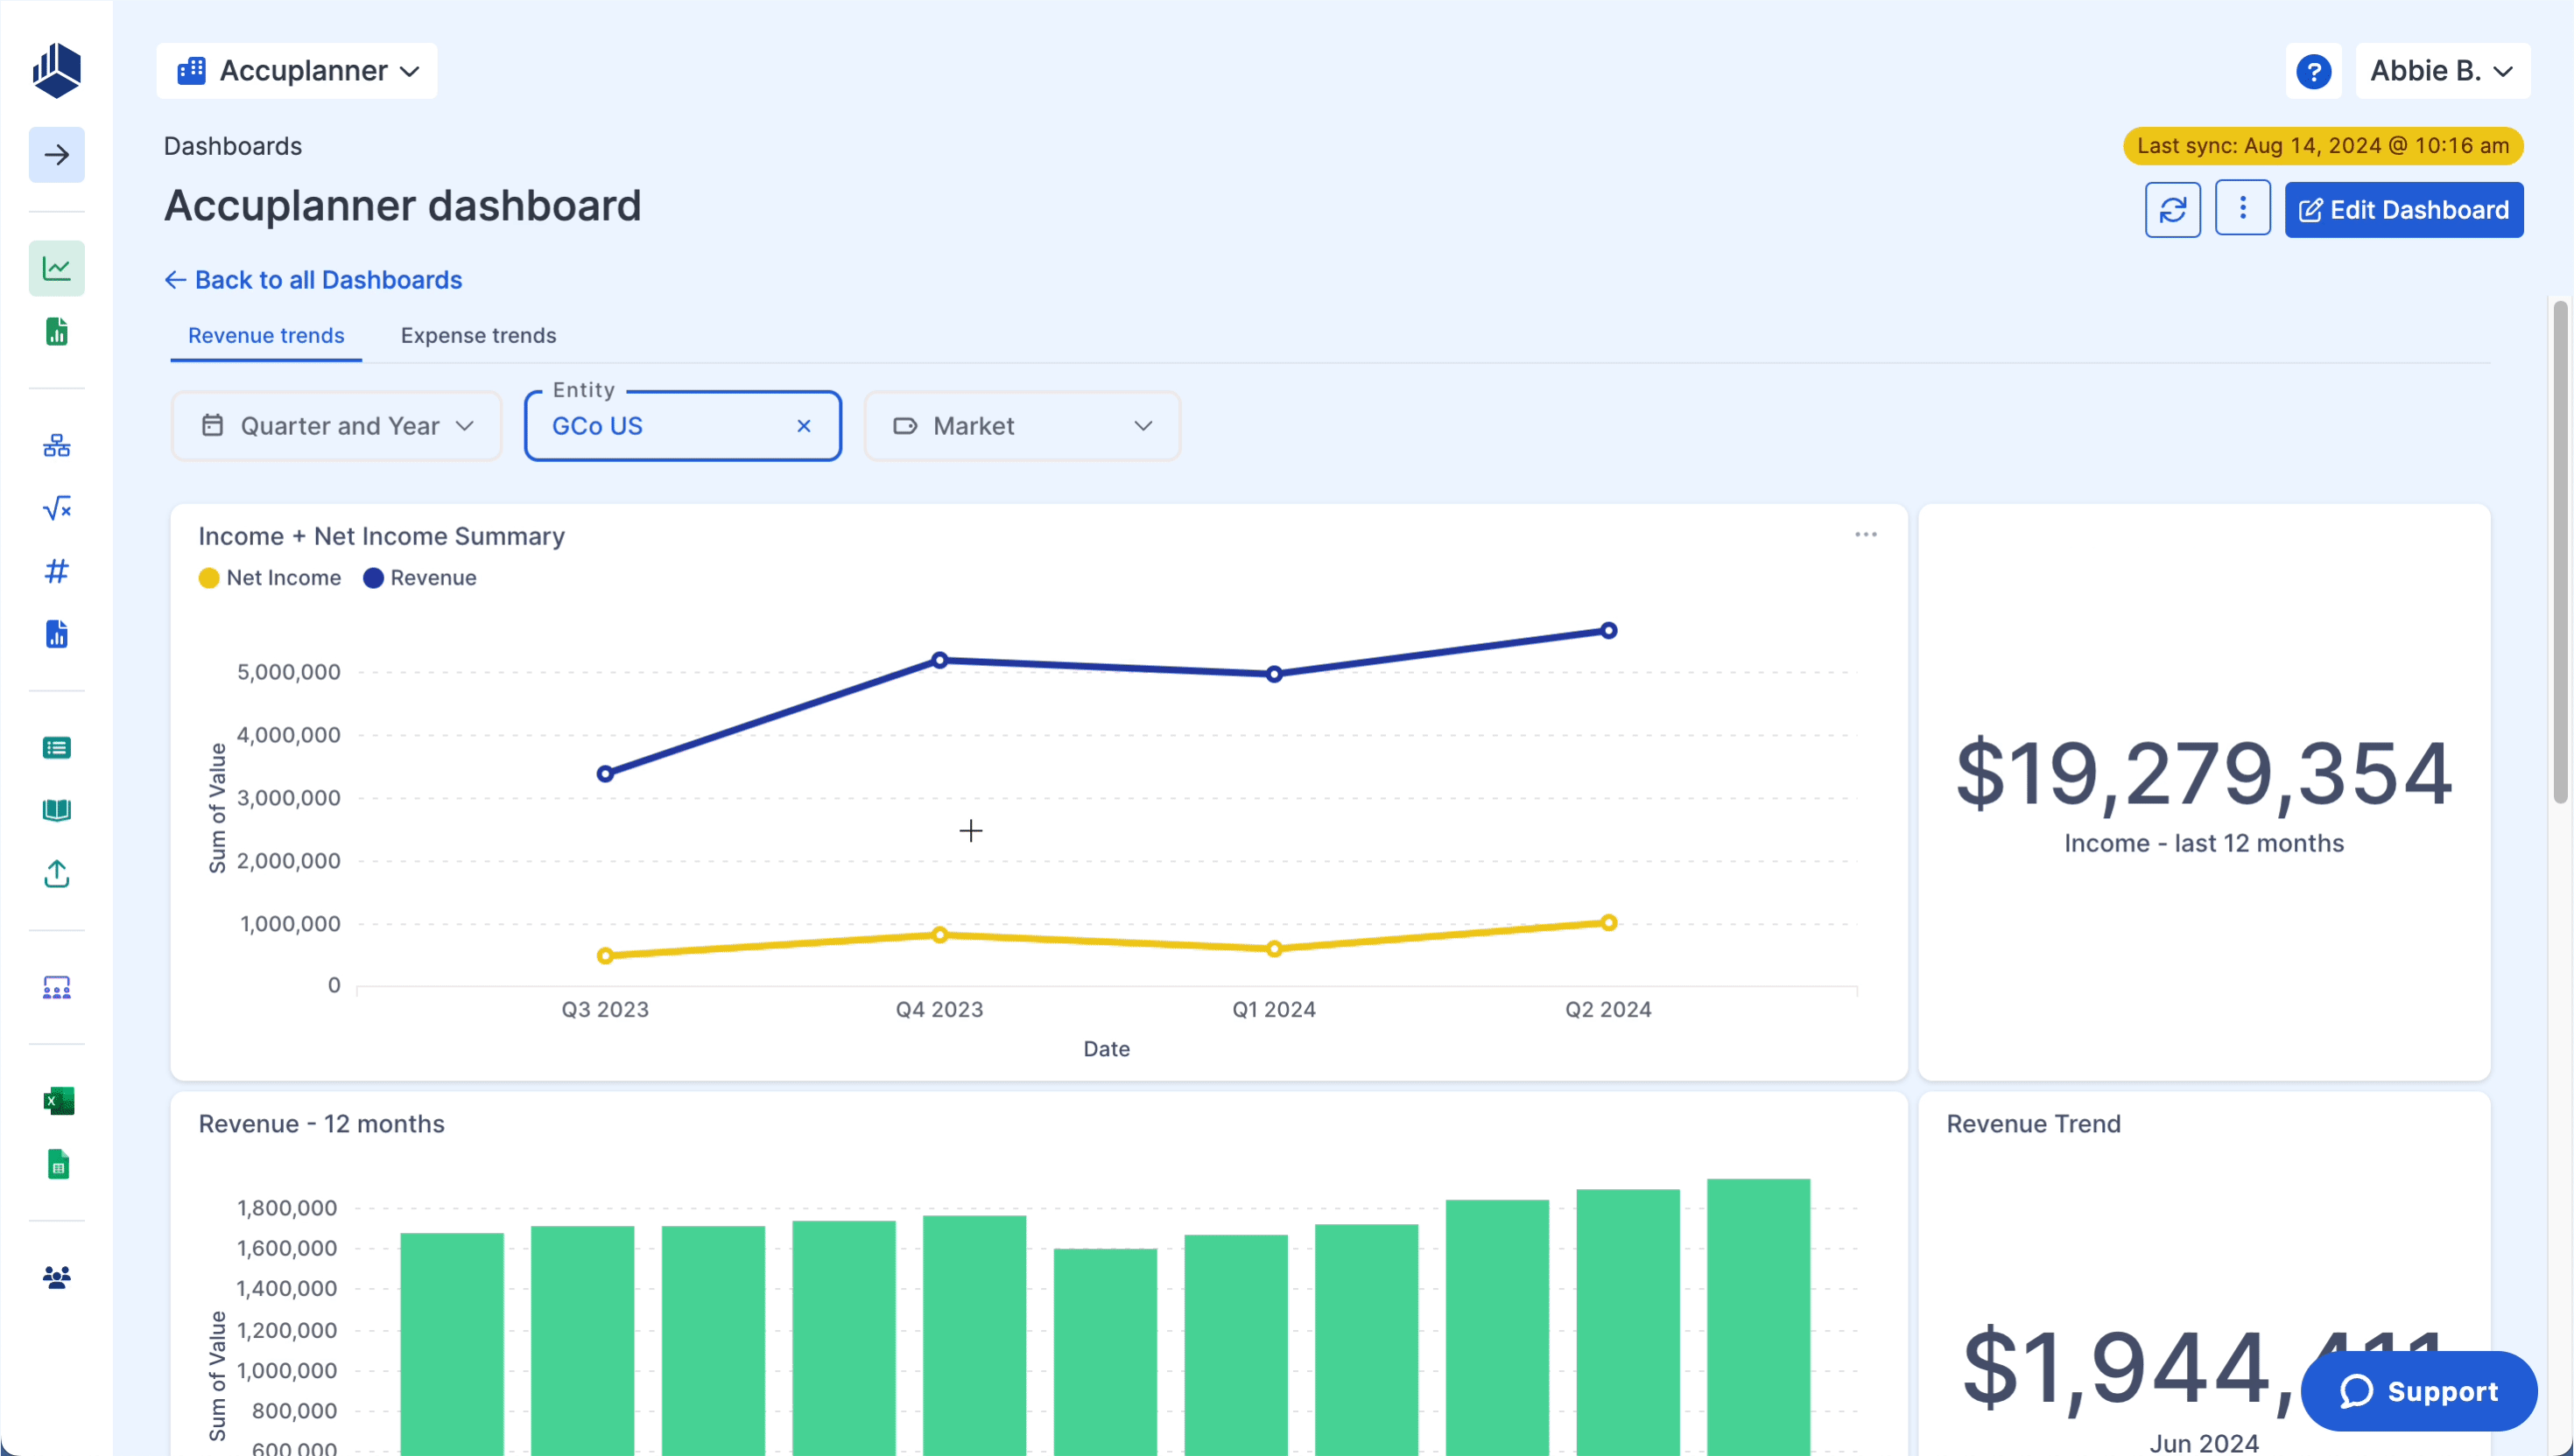Switch to the Revenue trends tab
The height and width of the screenshot is (1456, 2574).
pos(264,335)
